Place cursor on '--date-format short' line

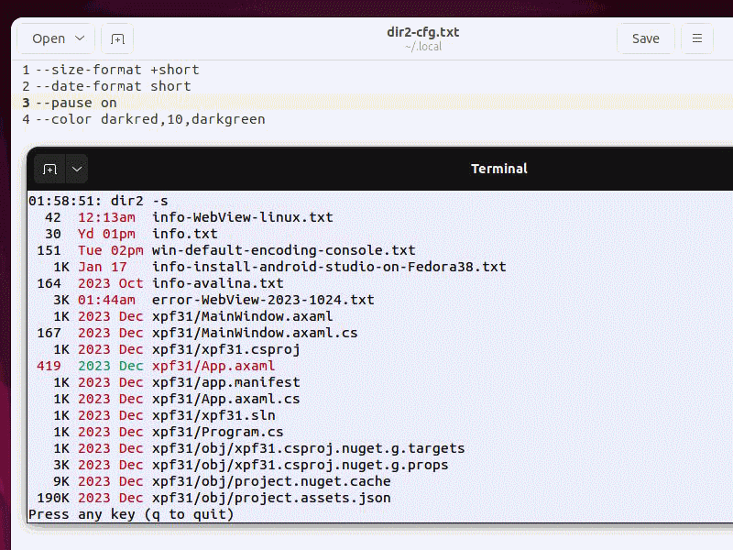pos(114,86)
